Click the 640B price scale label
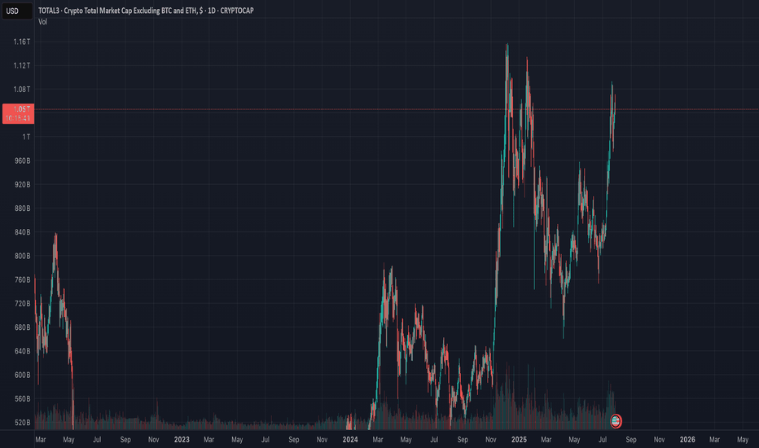This screenshot has height=448, width=759. pos(22,351)
